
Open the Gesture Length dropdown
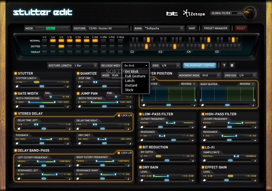(x=85, y=66)
